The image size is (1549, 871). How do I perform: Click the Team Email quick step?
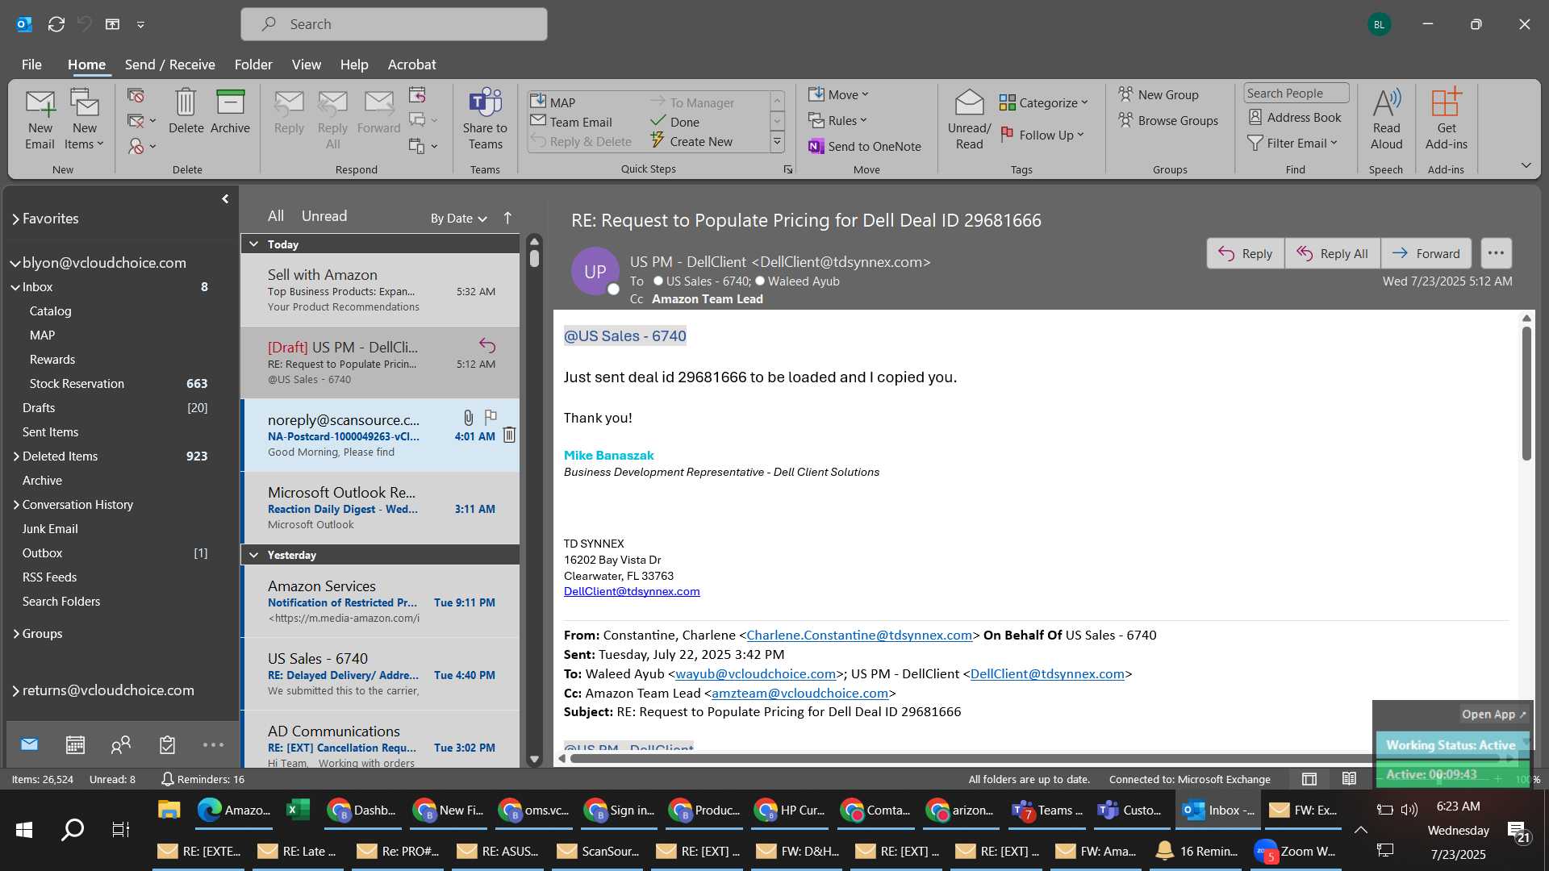click(x=571, y=122)
